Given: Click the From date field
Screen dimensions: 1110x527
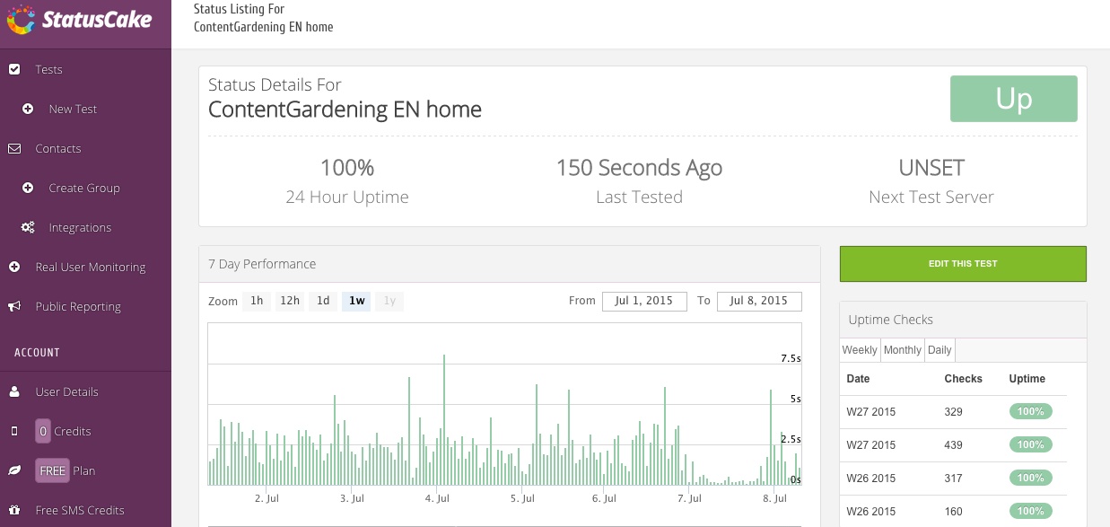Looking at the screenshot, I should tap(644, 301).
